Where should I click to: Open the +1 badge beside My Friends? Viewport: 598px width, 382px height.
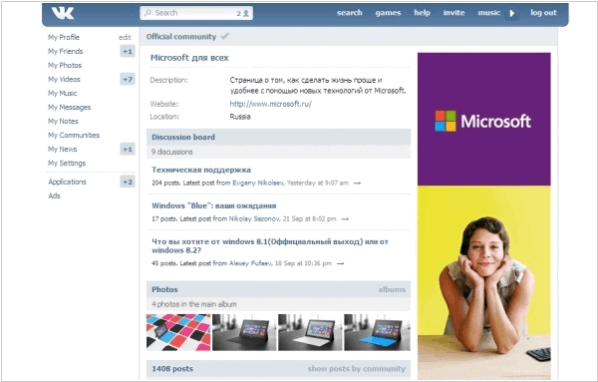coord(128,52)
